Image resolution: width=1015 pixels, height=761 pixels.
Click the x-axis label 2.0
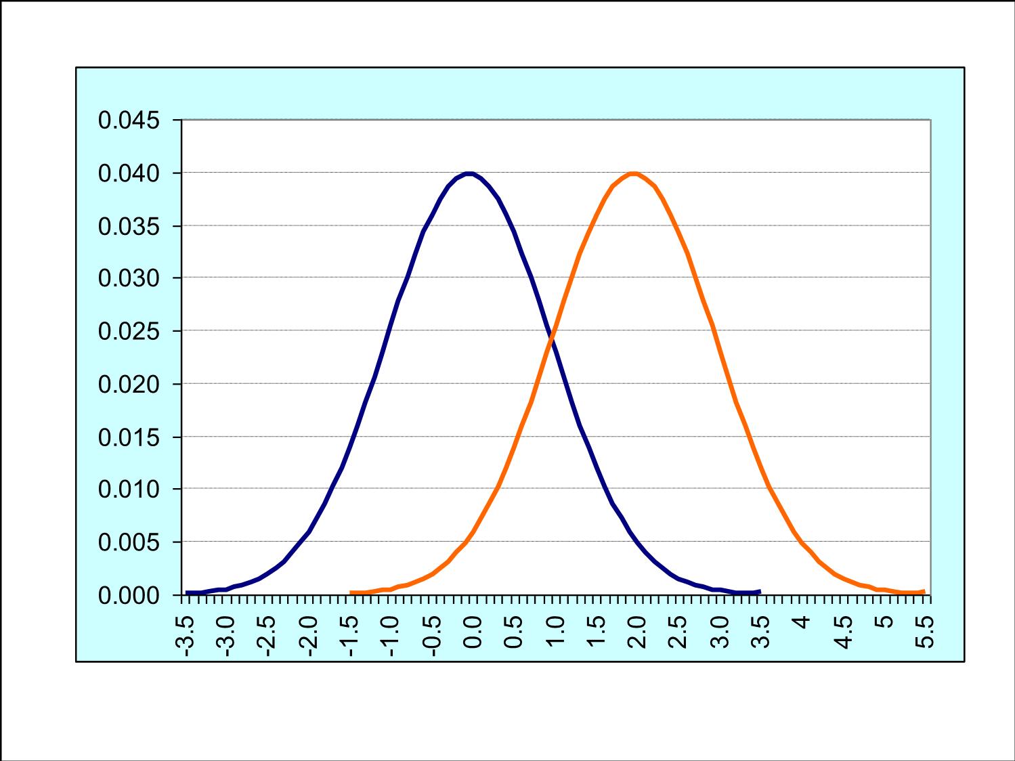[x=637, y=632]
